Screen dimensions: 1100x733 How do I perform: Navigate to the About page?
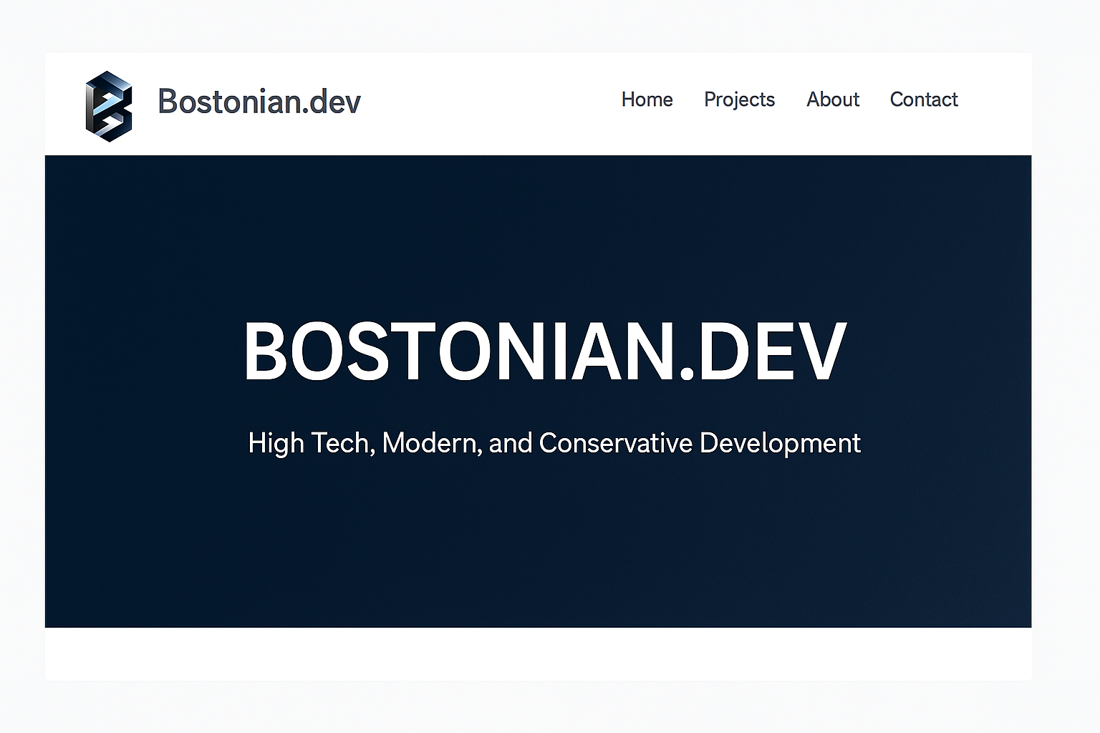pyautogui.click(x=832, y=99)
